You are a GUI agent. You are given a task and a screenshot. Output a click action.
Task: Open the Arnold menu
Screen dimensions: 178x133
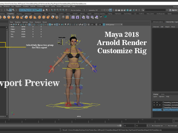pos(59,6)
